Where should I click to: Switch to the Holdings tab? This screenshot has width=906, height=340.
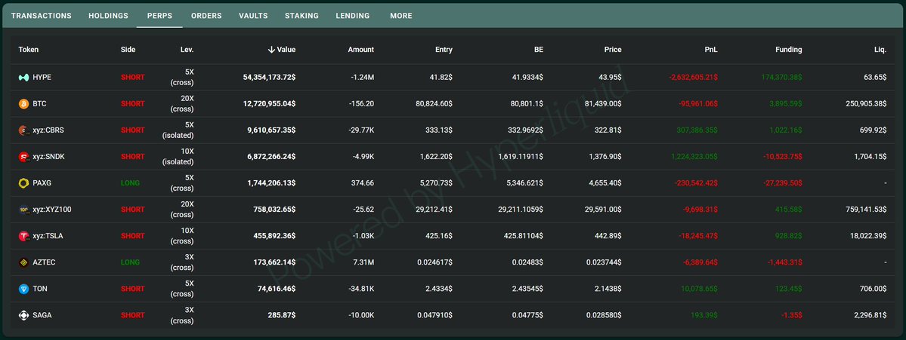(108, 16)
